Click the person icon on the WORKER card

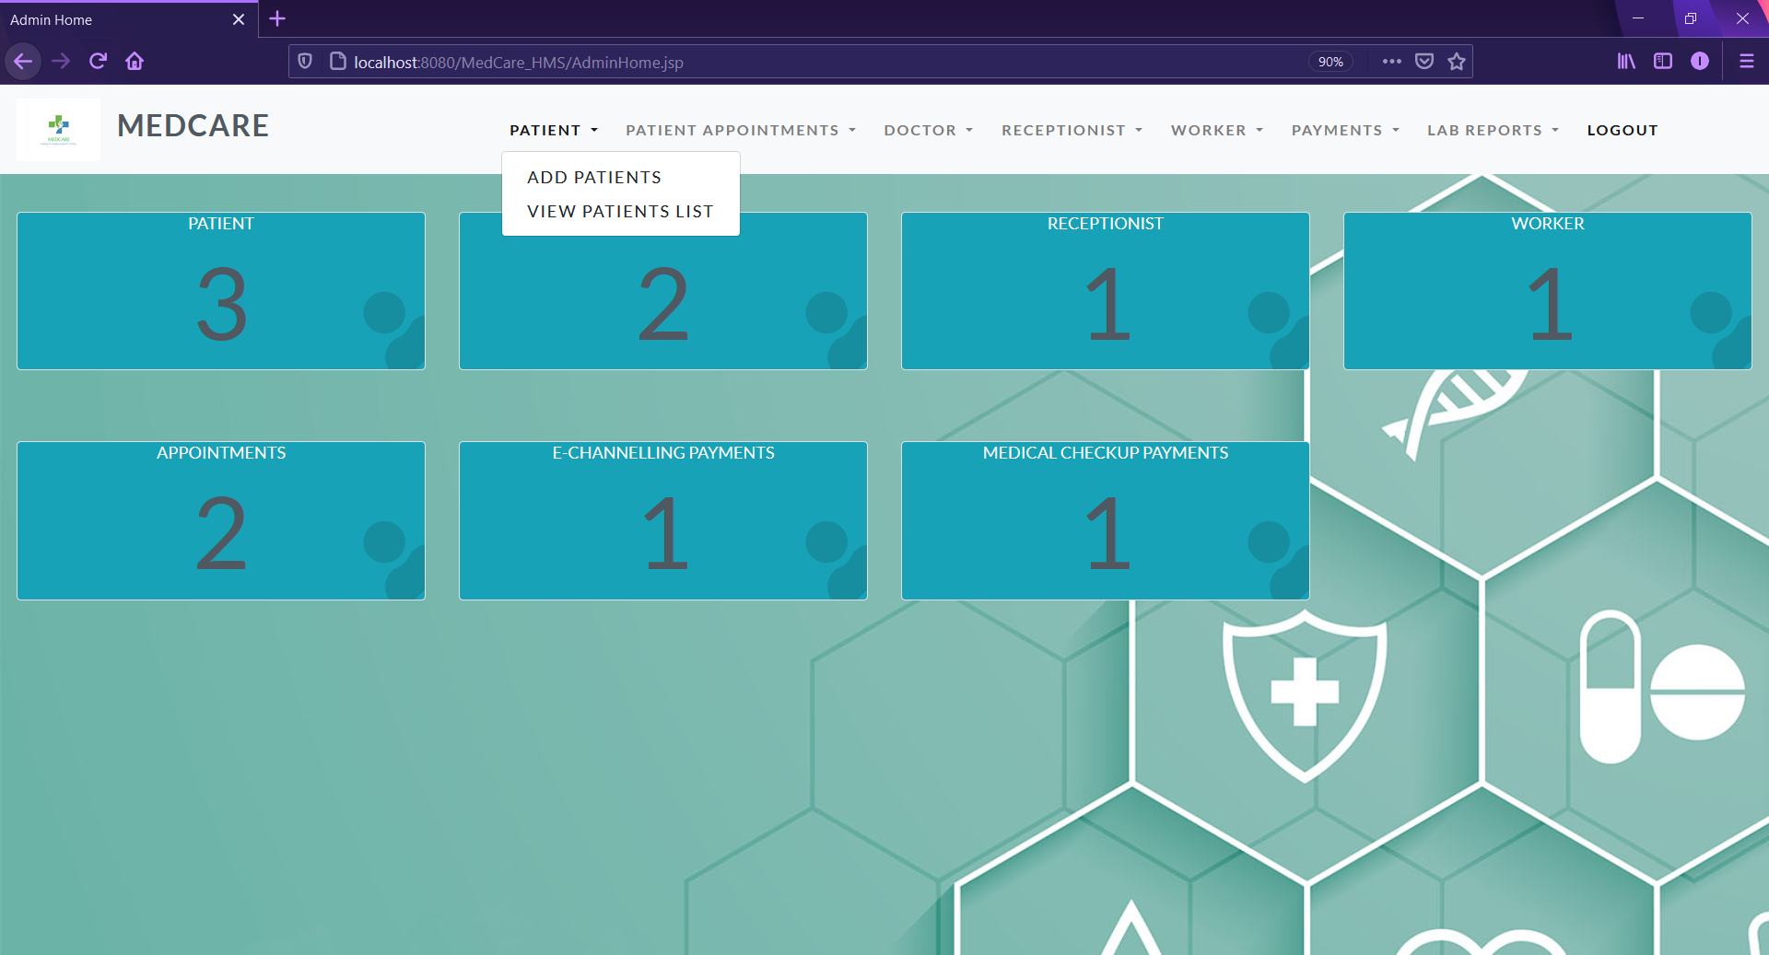[1714, 311]
